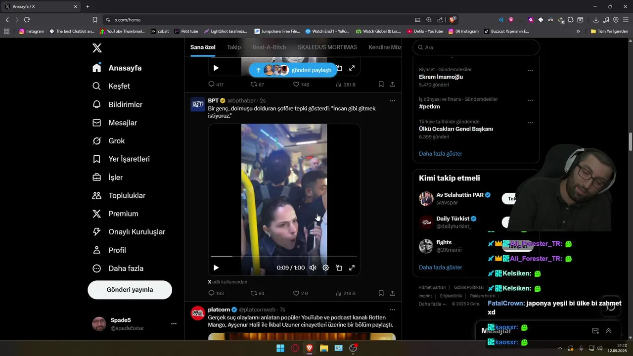Seek on the BPT video progress bar

pyautogui.click(x=284, y=257)
